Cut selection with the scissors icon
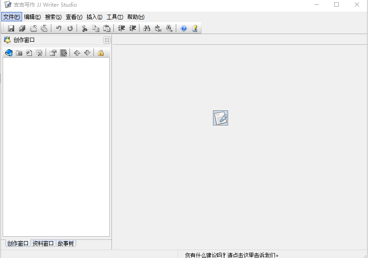 click(x=84, y=28)
